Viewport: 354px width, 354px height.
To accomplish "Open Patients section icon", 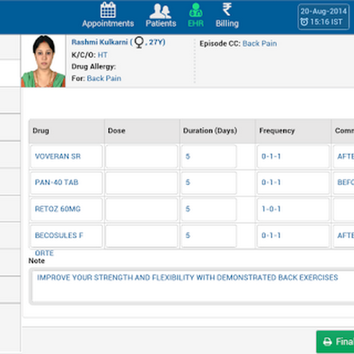I will pos(160,11).
